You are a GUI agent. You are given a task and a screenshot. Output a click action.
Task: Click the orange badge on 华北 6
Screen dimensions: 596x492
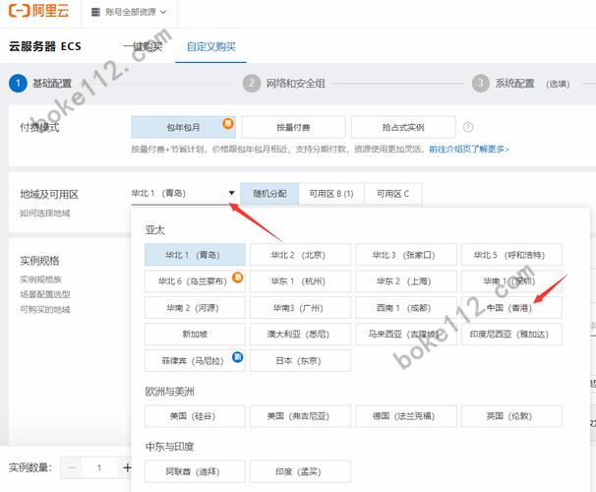tap(237, 277)
